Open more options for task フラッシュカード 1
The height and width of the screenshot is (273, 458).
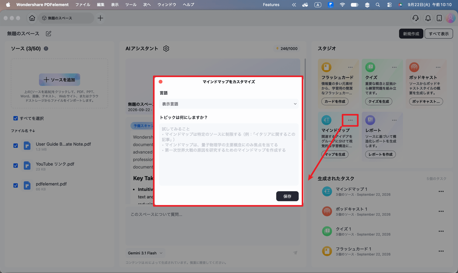tap(441, 251)
